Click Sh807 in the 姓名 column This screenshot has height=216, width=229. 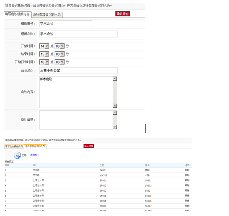point(148,206)
